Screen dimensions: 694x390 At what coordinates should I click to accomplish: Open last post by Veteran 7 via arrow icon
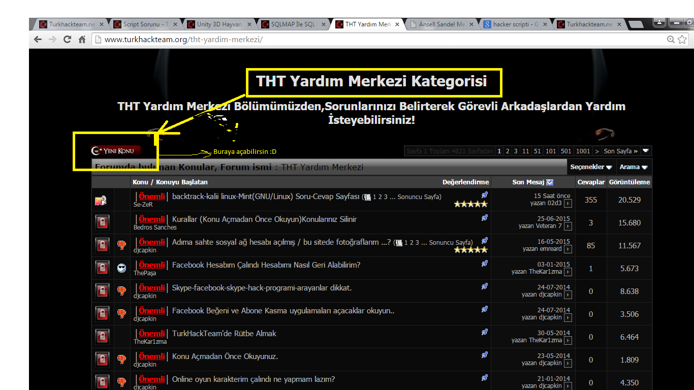coord(568,226)
